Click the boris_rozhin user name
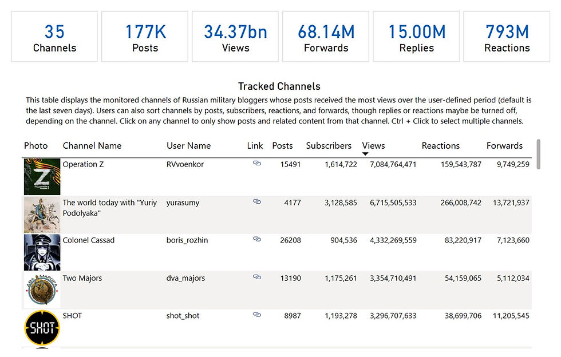 pos(187,240)
